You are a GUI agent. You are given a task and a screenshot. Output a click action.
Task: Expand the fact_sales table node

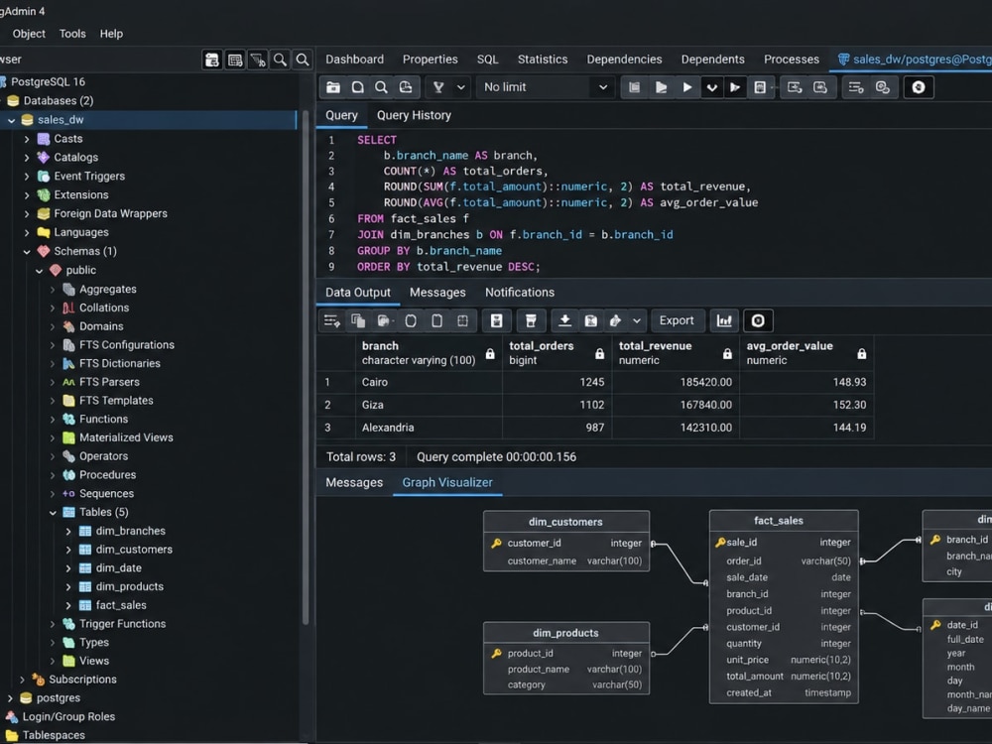click(x=68, y=605)
